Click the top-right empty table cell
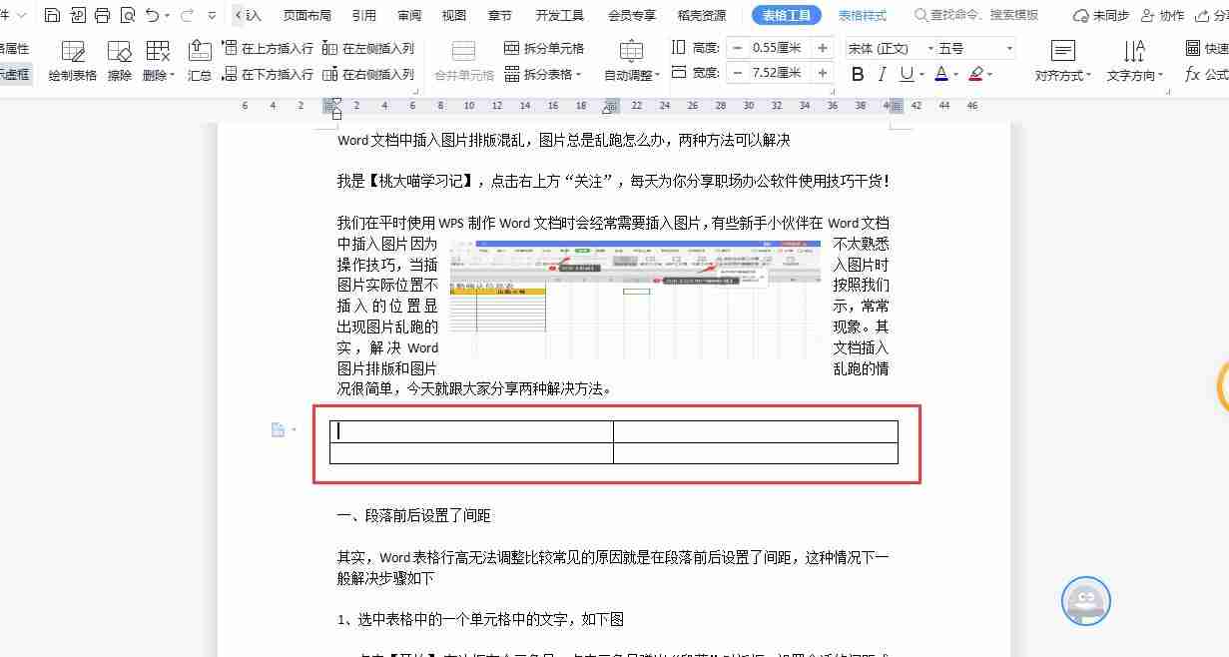The height and width of the screenshot is (657, 1229). coord(755,431)
